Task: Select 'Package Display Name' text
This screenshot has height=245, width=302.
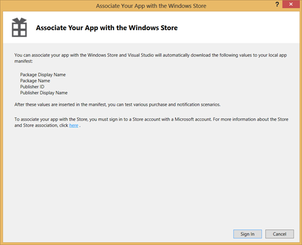Action: point(43,75)
